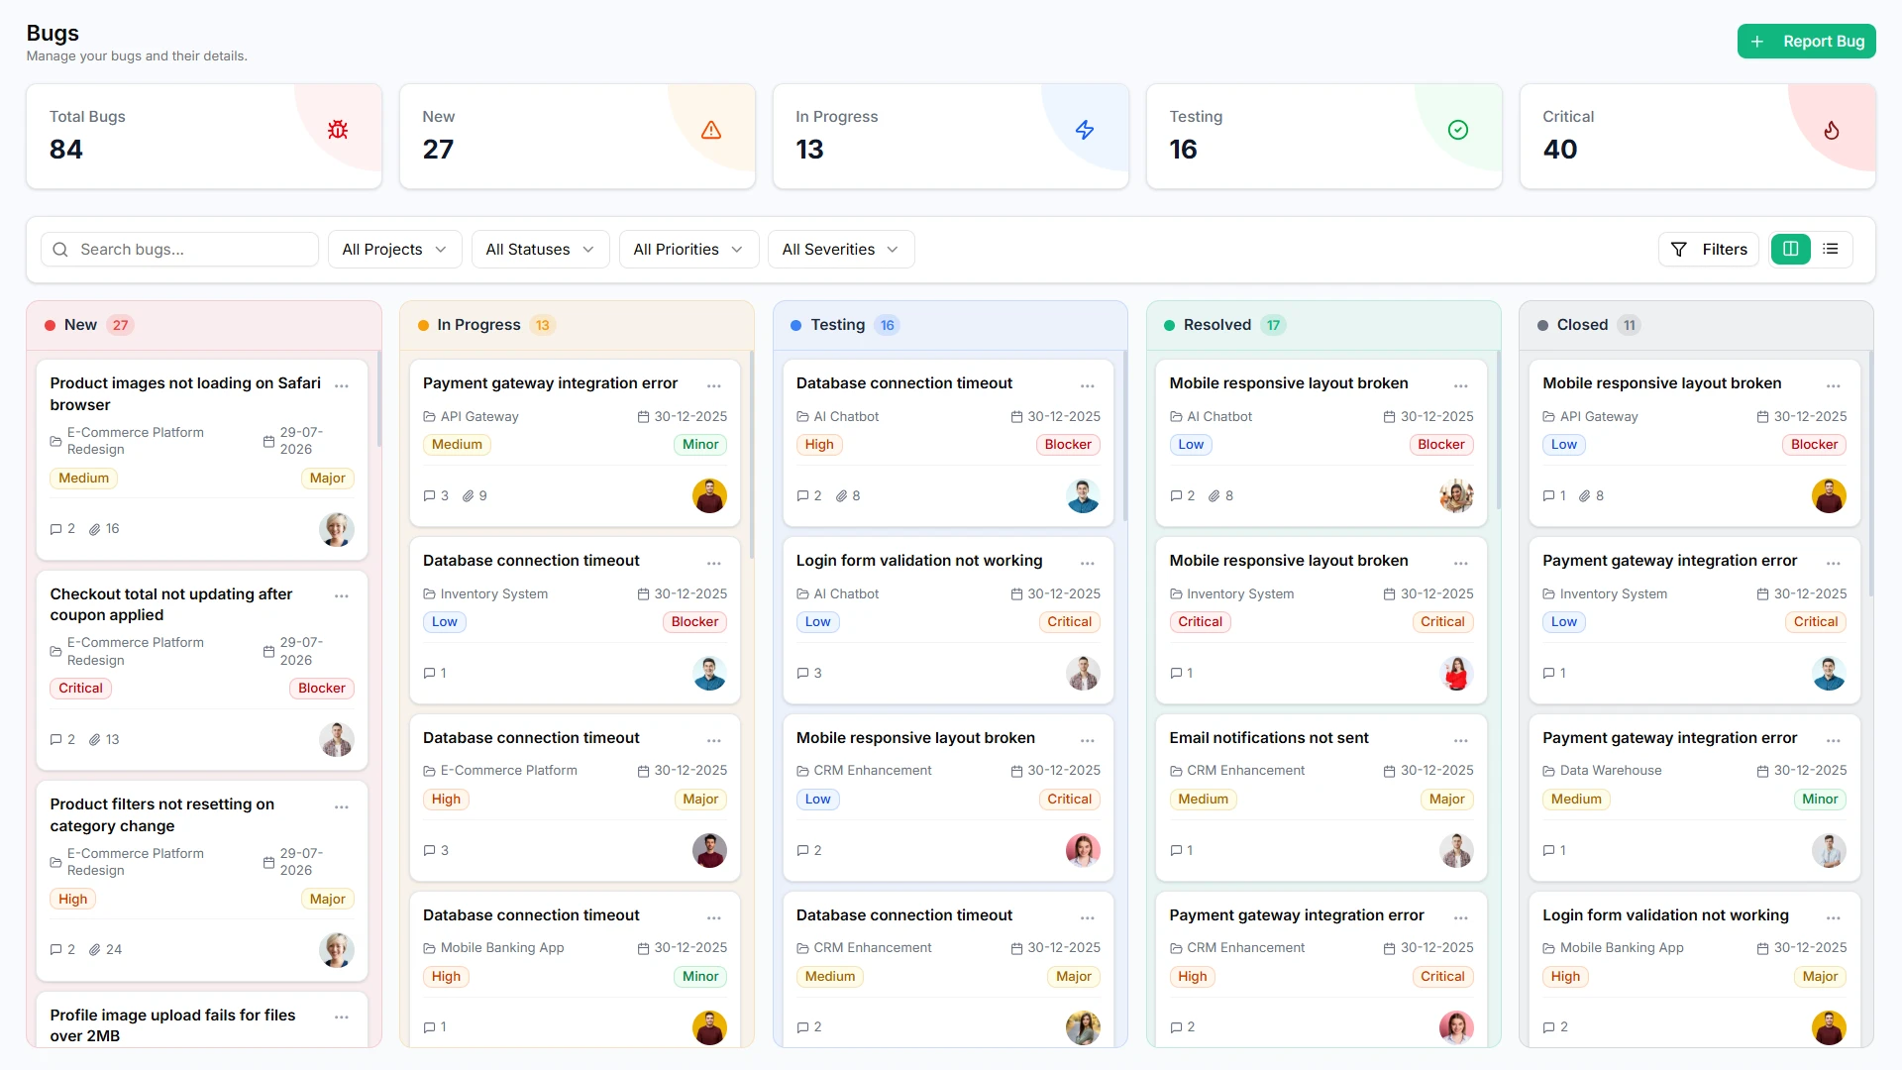
Task: Click Mobile Banking App label in Closed column
Action: [x=1622, y=948]
